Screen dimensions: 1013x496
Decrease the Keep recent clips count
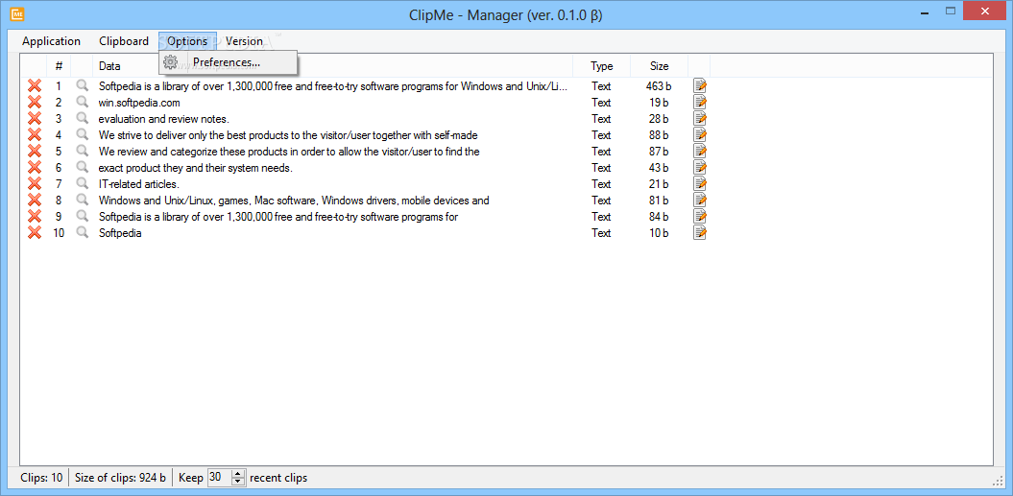coord(238,481)
